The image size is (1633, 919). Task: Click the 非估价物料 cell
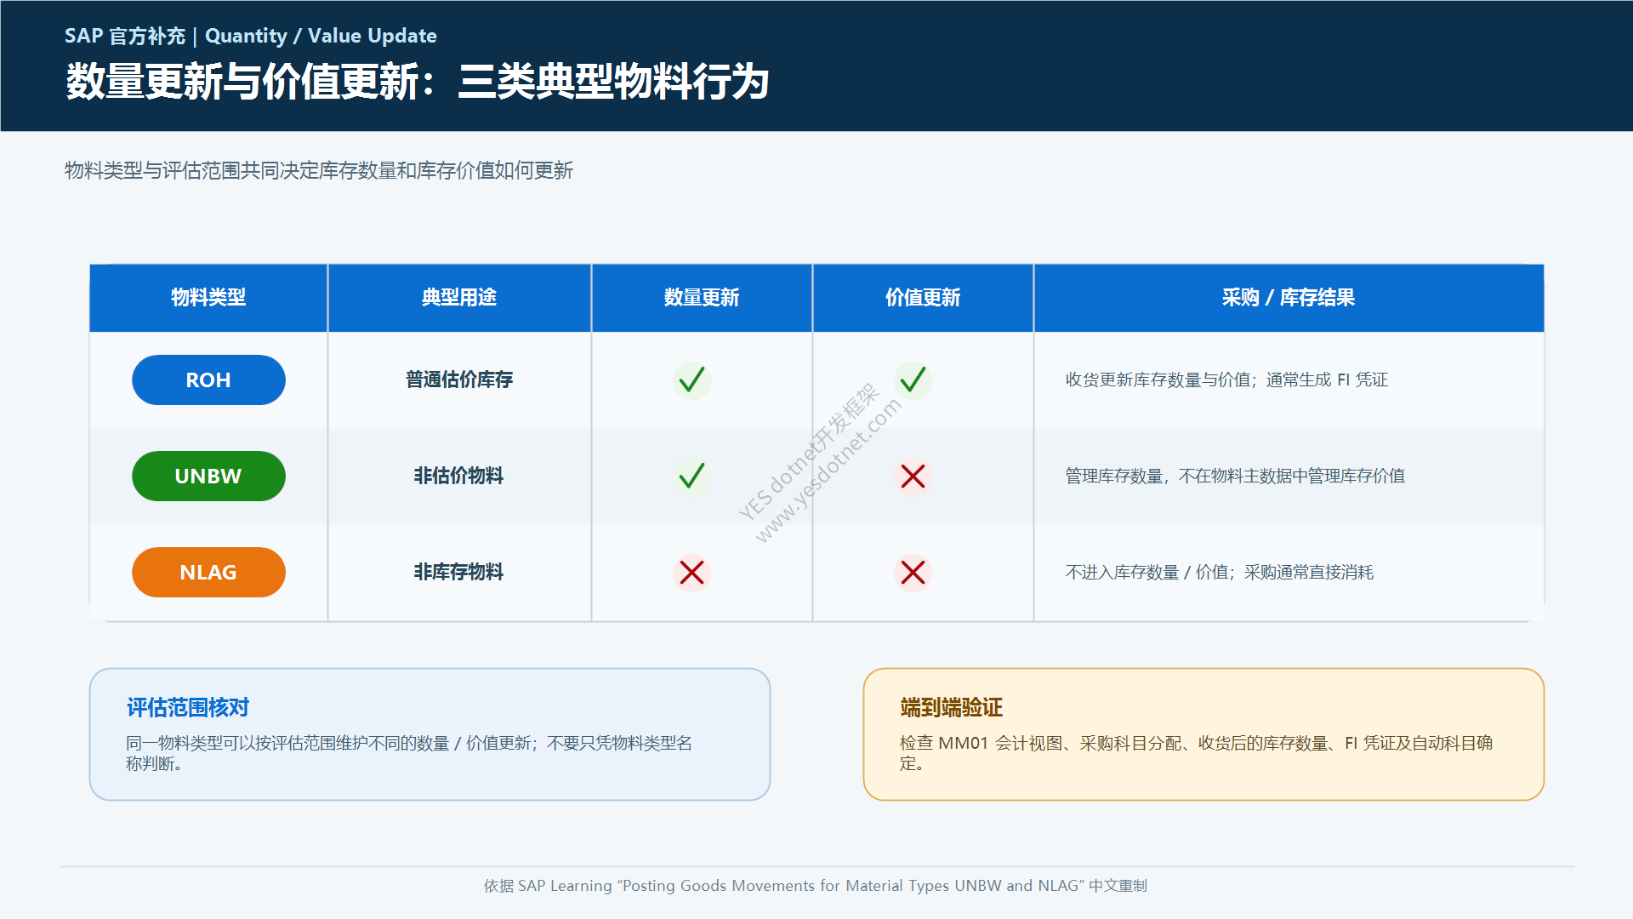coord(459,476)
